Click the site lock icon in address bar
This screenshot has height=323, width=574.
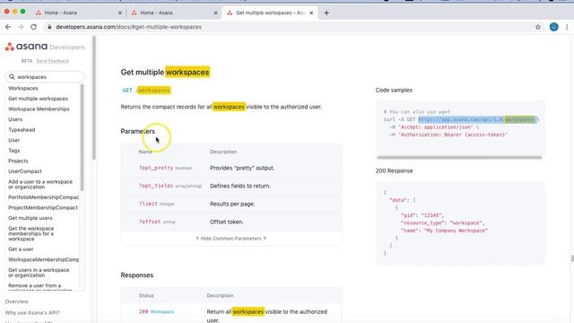[49, 27]
